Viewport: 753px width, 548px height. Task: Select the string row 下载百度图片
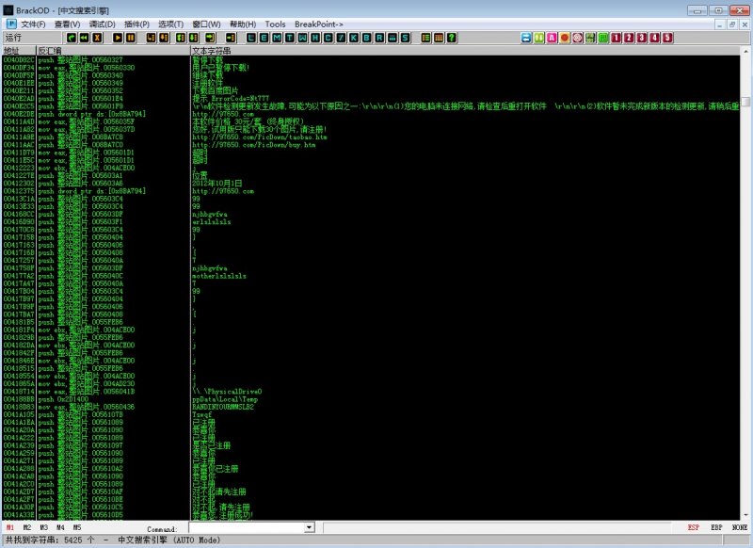pyautogui.click(x=215, y=90)
